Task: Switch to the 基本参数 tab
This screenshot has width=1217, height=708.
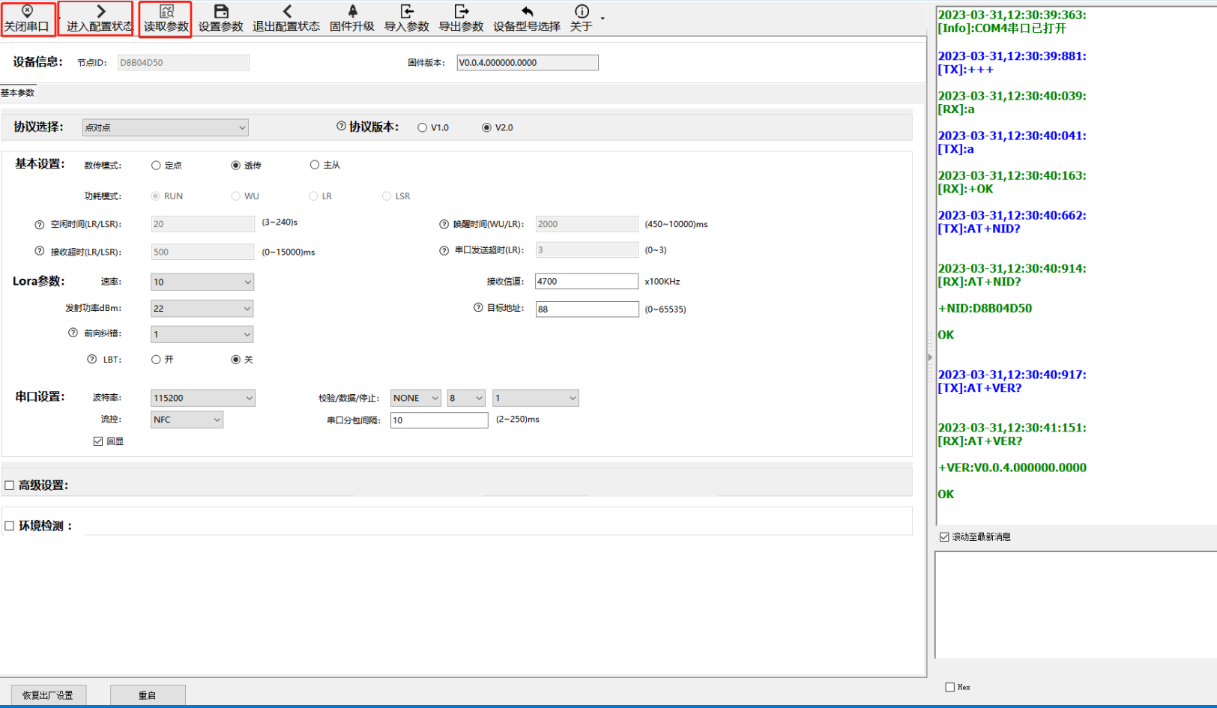Action: click(x=17, y=93)
